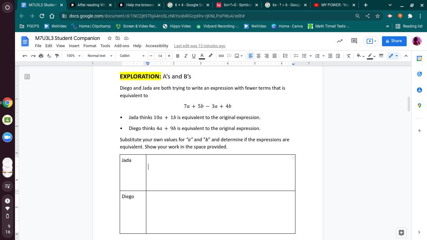Click the Insert link icon

[x=221, y=56]
